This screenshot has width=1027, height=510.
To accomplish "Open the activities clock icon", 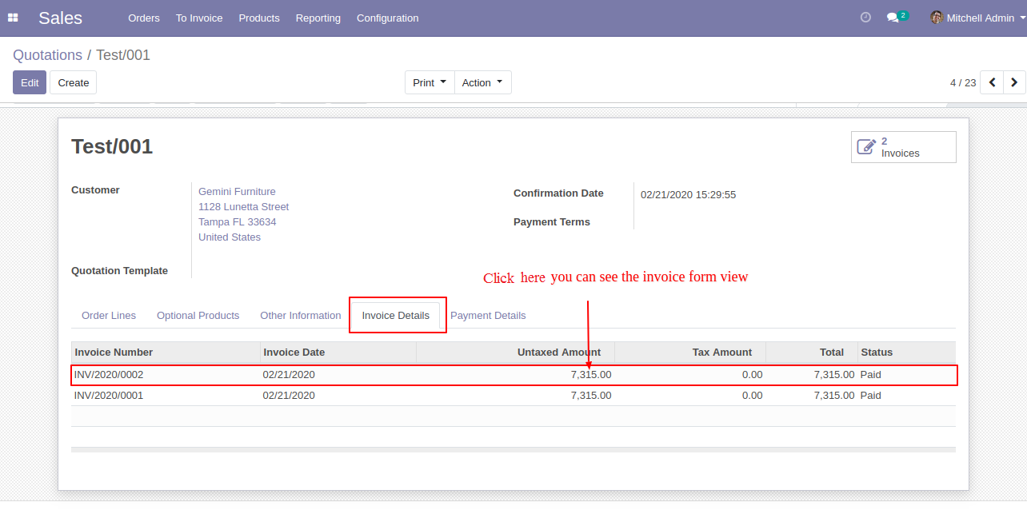I will (865, 18).
